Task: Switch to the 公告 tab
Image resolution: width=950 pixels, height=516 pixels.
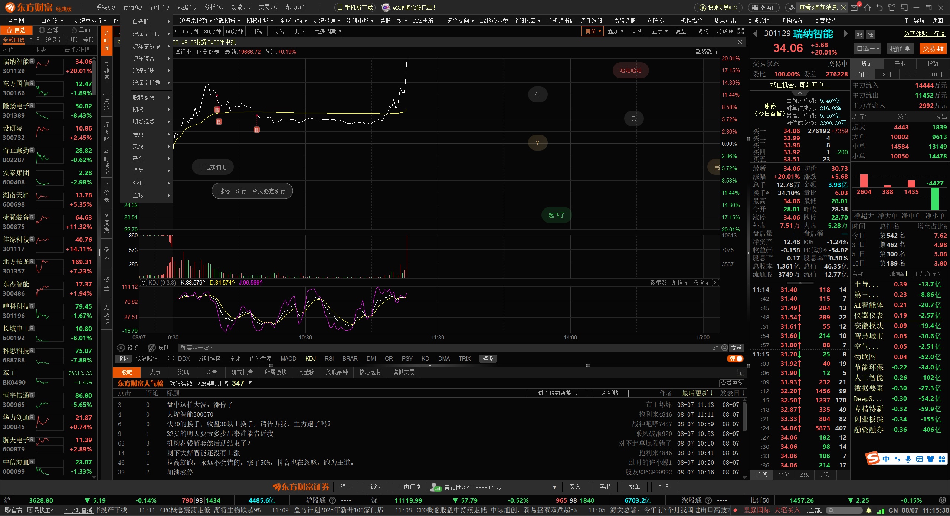Action: coord(211,372)
